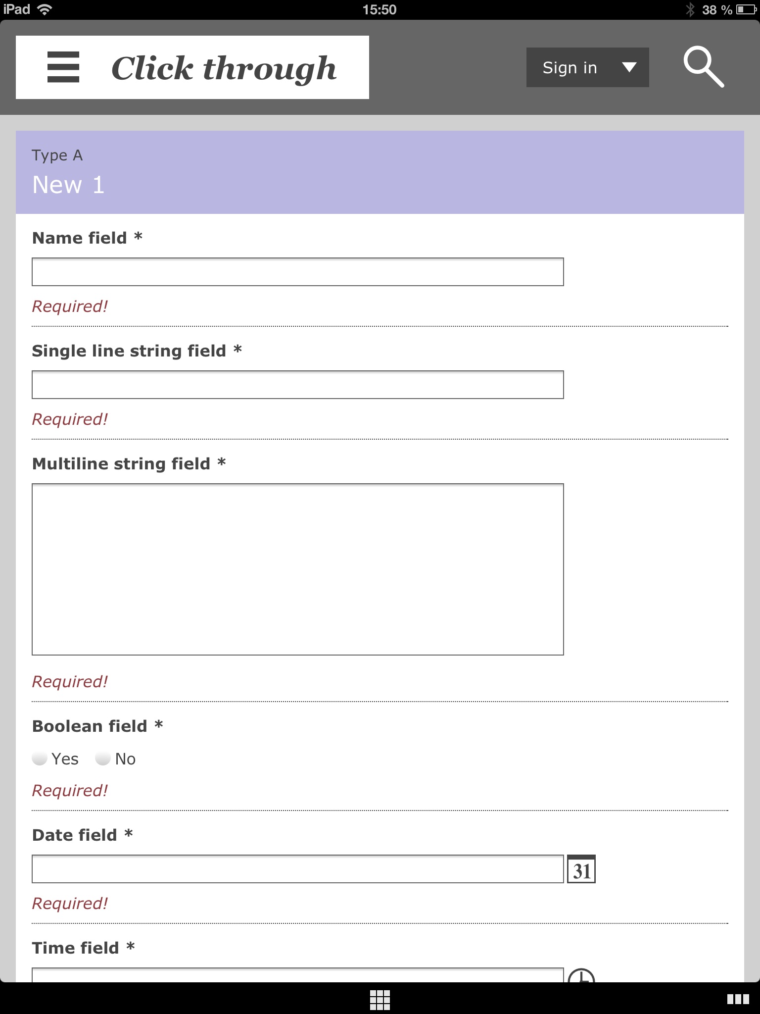This screenshot has width=760, height=1014.
Task: Focus the Name field input
Action: click(297, 272)
